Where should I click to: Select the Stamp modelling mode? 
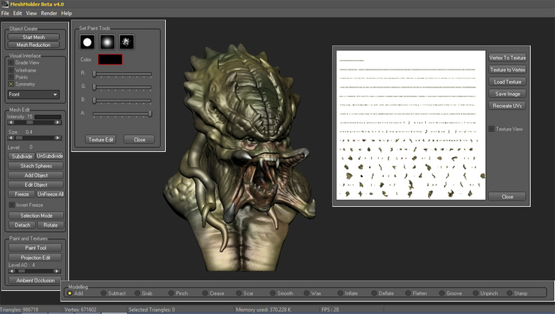pos(509,293)
